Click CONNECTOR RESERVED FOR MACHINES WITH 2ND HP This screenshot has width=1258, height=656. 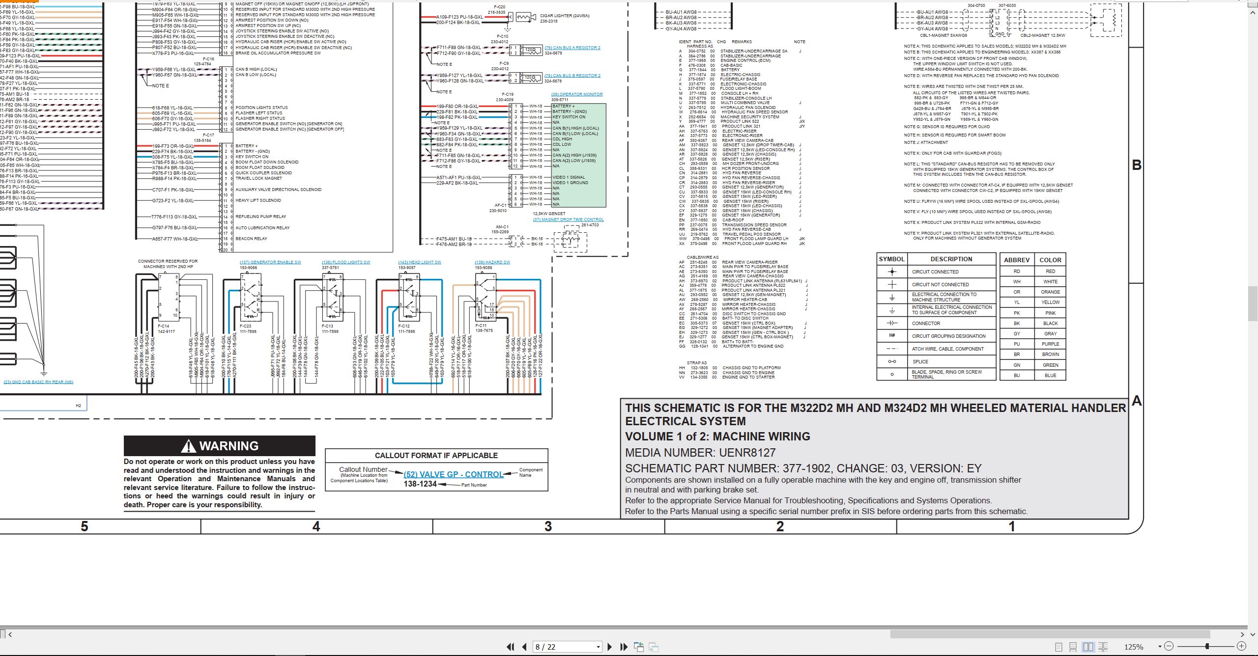coord(168,264)
